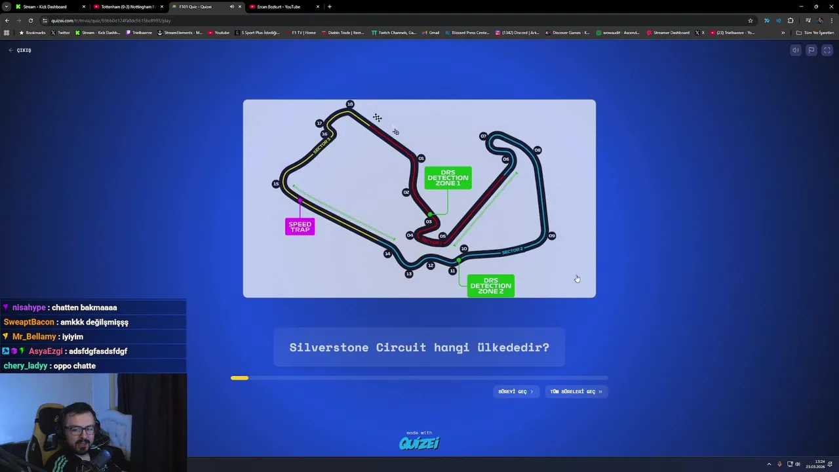Click the Silverstone circuit map image

pos(419,199)
